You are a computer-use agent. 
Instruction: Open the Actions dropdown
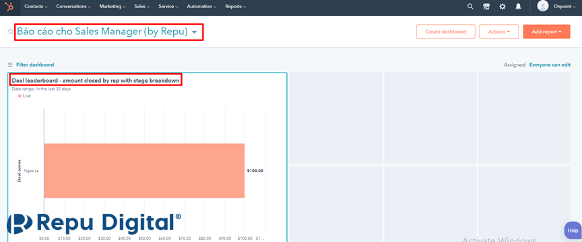[498, 32]
